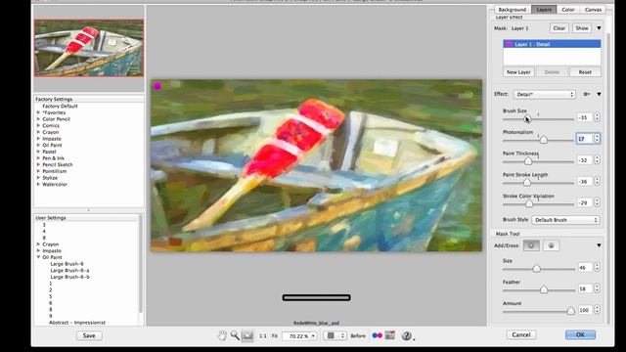626x352 pixels.
Task: Select the Pen & Ink factory category
Action: [53, 158]
